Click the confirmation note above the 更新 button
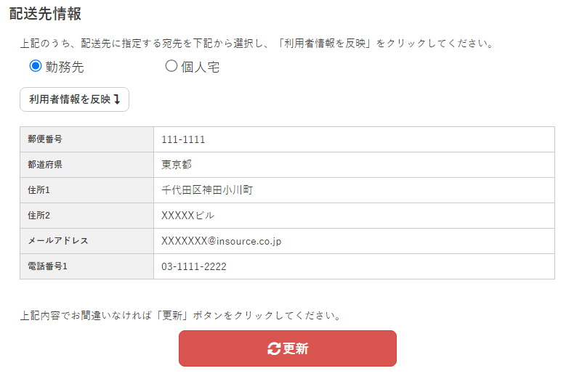The image size is (582, 376). [x=181, y=316]
